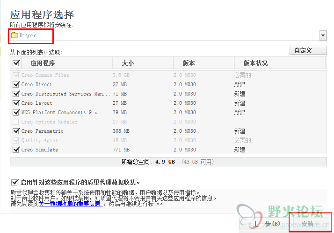Sort by the 大小 column header
334x233 pixels.
pyautogui.click(x=143, y=63)
